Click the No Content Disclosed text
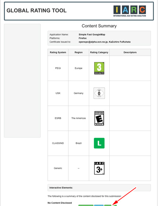Viewport: 158px width, 206px height. click(x=60, y=203)
